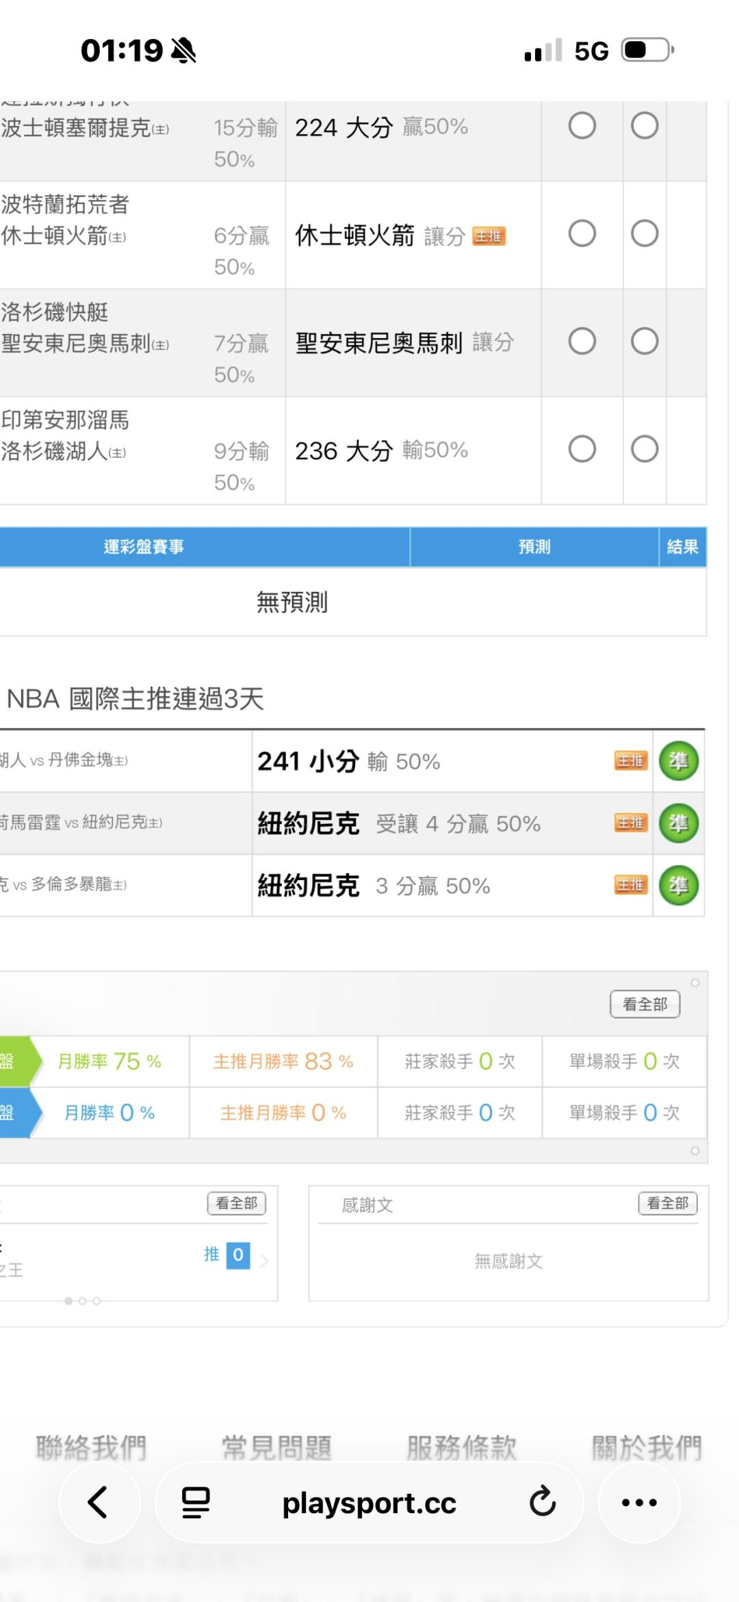This screenshot has height=1602, width=739.
Task: Tap the playsport.cc address bar
Action: click(x=369, y=1503)
